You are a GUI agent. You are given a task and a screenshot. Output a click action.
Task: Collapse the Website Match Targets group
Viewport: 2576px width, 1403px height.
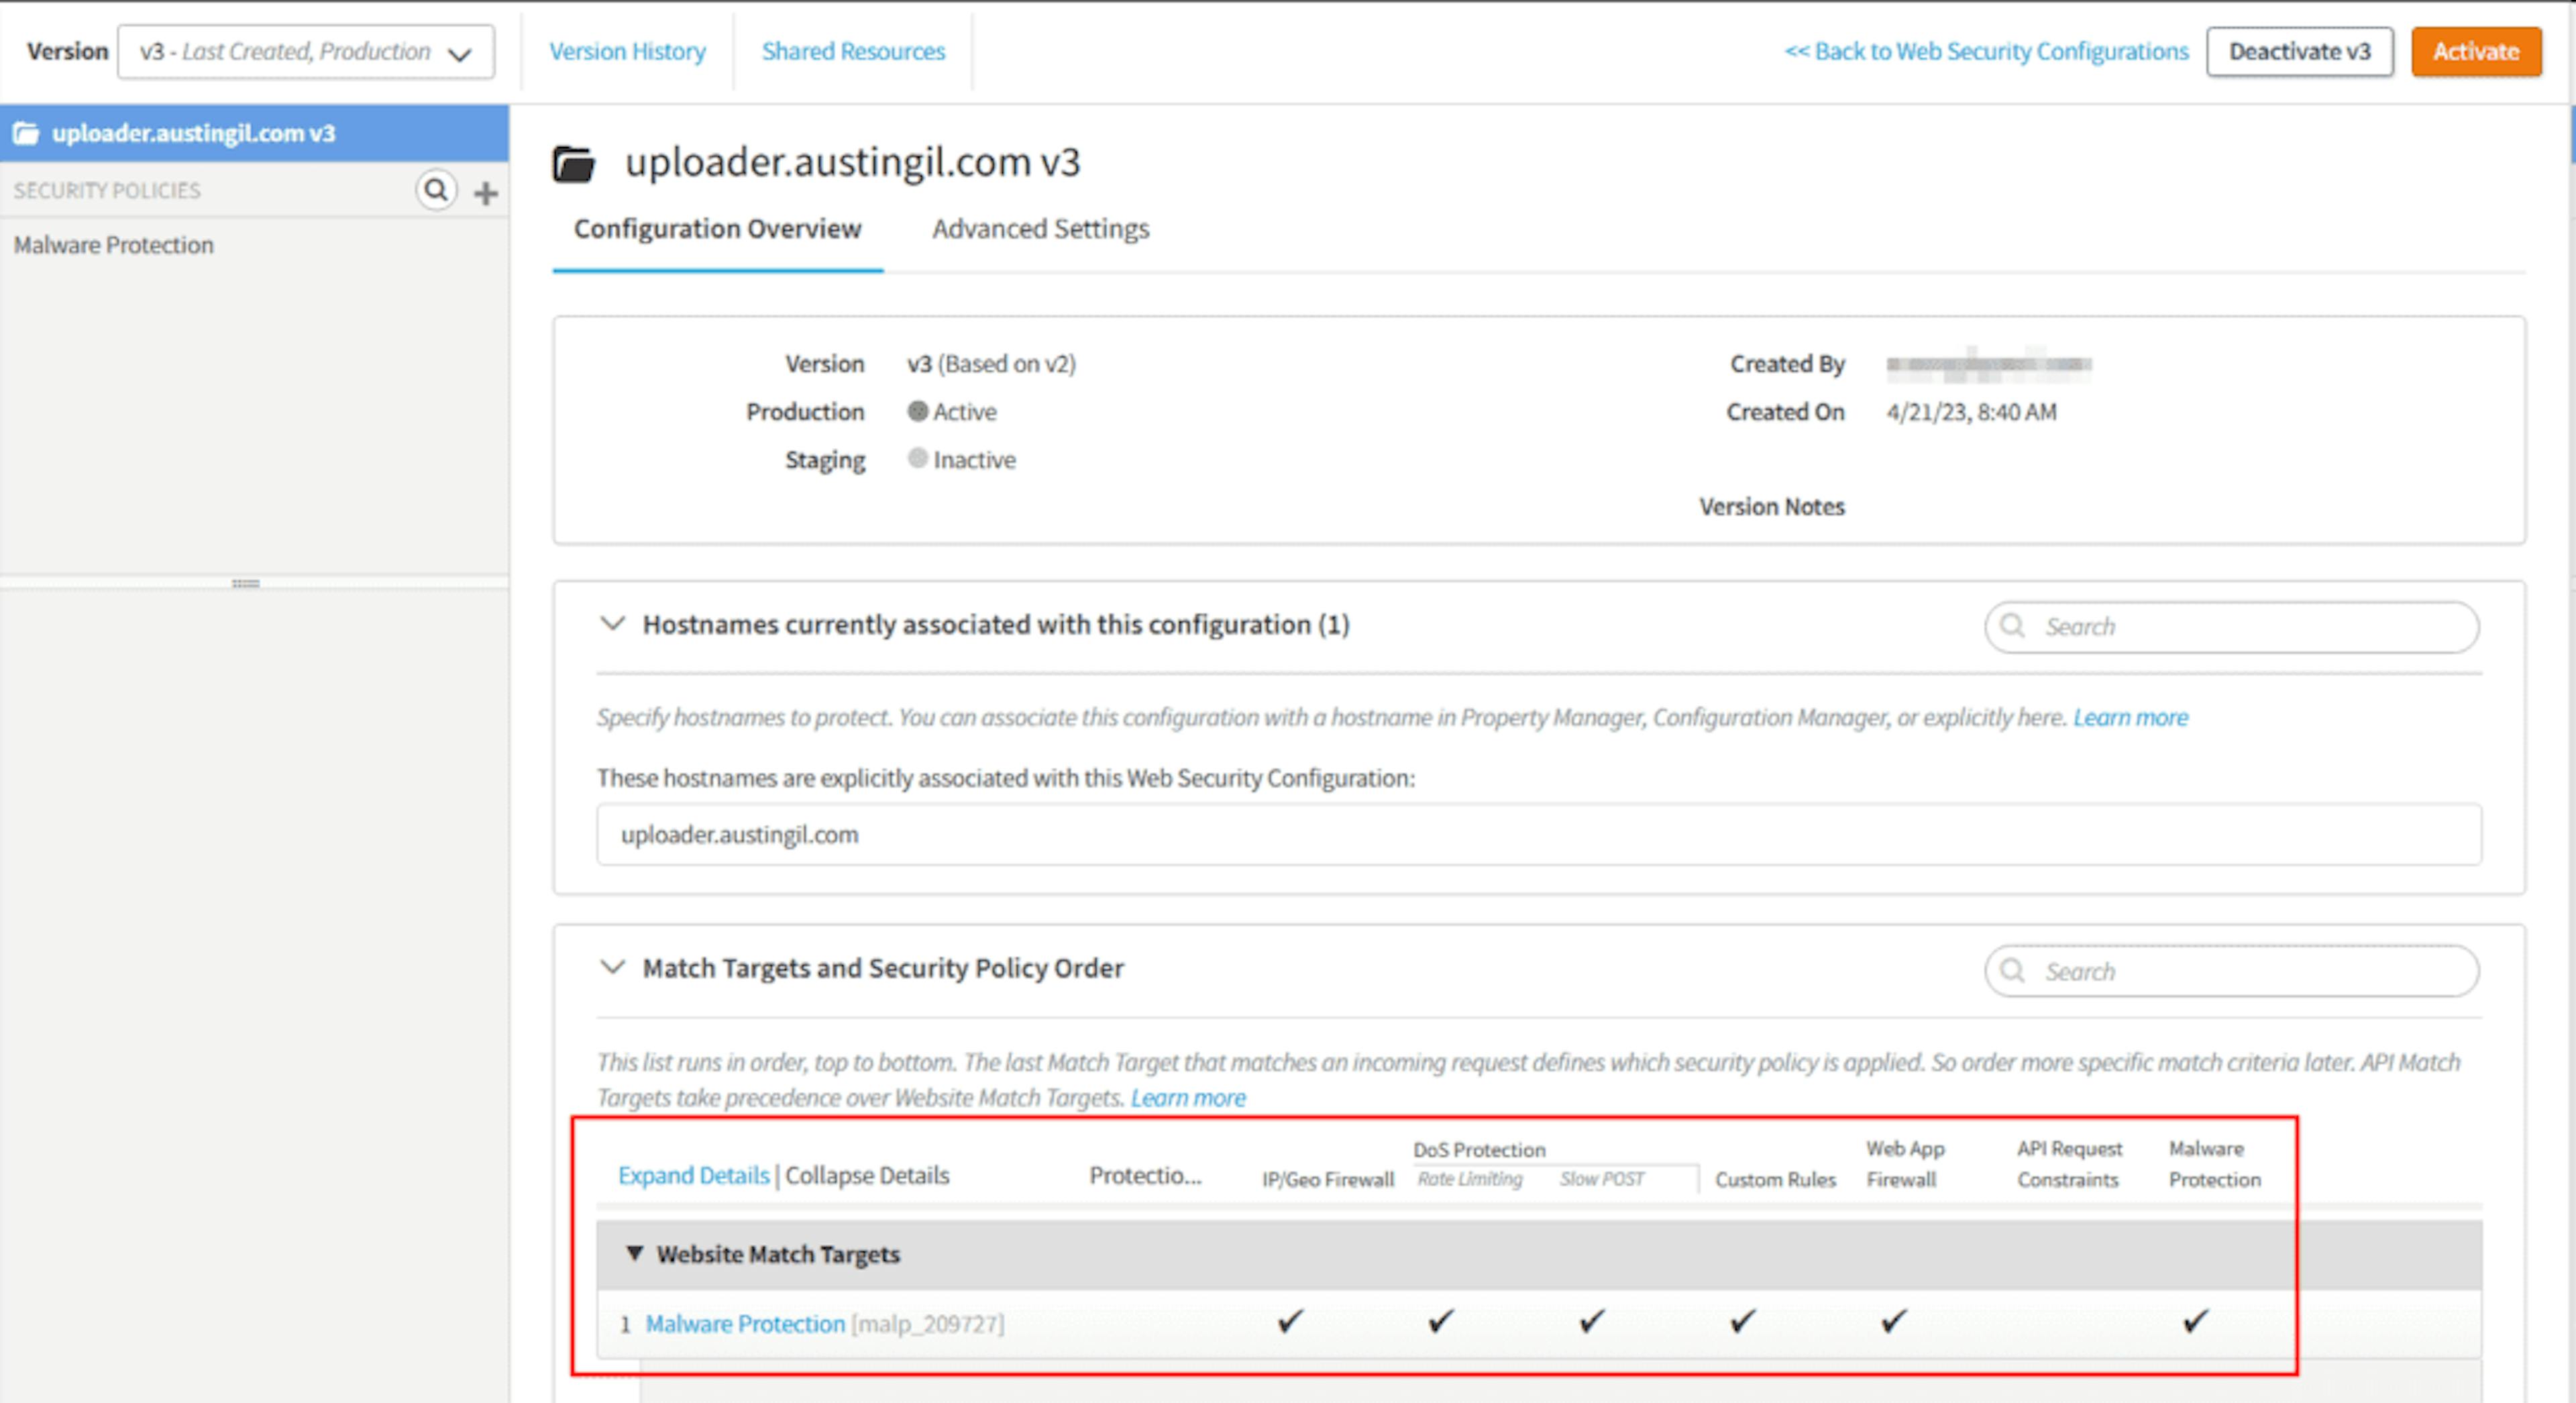click(x=634, y=1253)
